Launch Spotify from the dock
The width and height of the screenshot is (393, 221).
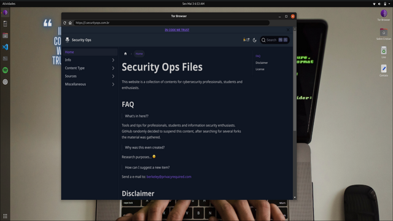pyautogui.click(x=5, y=70)
